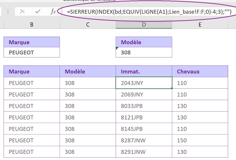Select the 308 criteria cell under Modèle

[144, 52]
